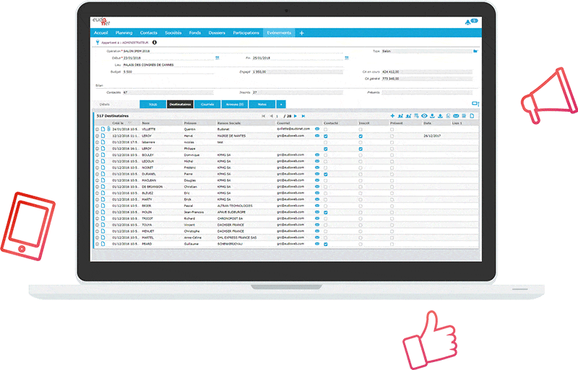Select the MAIRIE DE NANTES cell

pyautogui.click(x=231, y=136)
